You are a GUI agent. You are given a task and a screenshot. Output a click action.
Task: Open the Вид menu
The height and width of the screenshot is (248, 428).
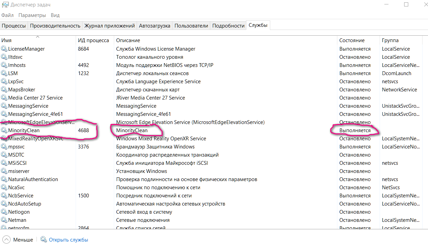point(55,15)
